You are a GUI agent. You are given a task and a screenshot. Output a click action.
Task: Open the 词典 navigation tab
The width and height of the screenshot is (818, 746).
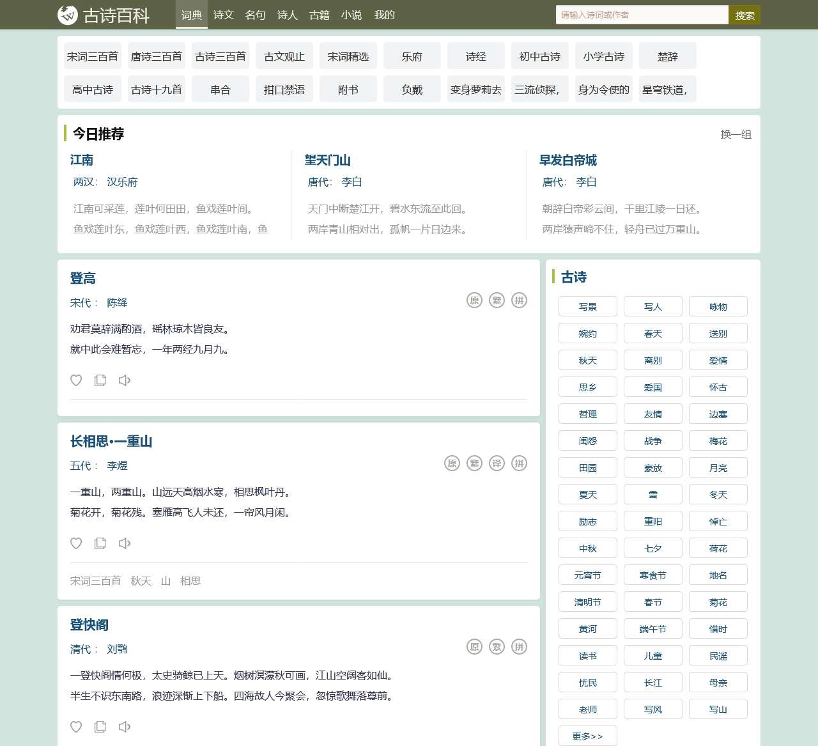192,15
